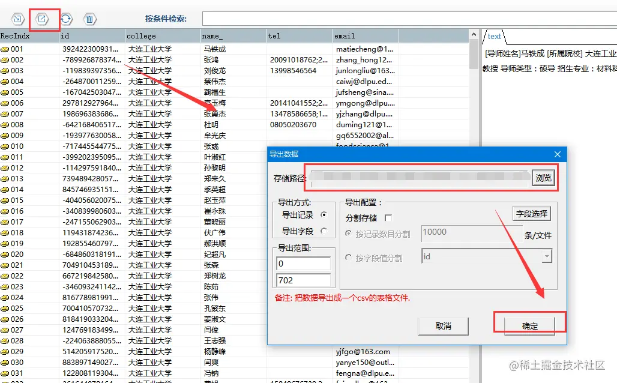Select the name cell 杨静峰
The width and height of the screenshot is (617, 383).
click(x=215, y=352)
